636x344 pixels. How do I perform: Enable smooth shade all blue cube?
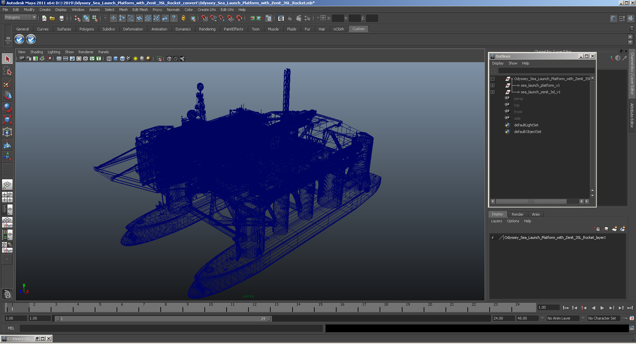point(116,59)
